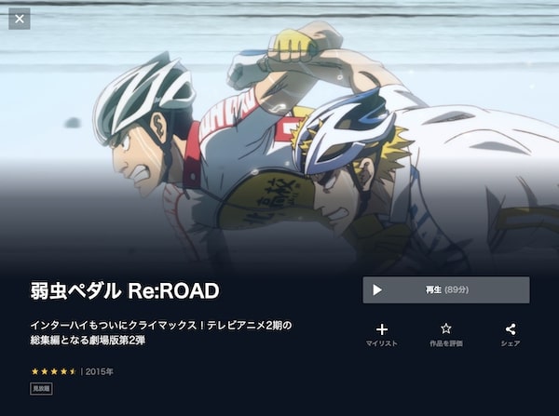
Task: Add title using the plus icon
Action: tap(382, 329)
